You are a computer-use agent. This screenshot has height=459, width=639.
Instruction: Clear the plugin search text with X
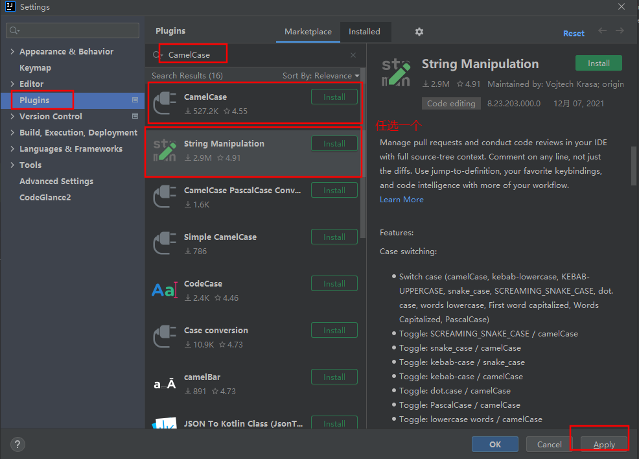[353, 55]
